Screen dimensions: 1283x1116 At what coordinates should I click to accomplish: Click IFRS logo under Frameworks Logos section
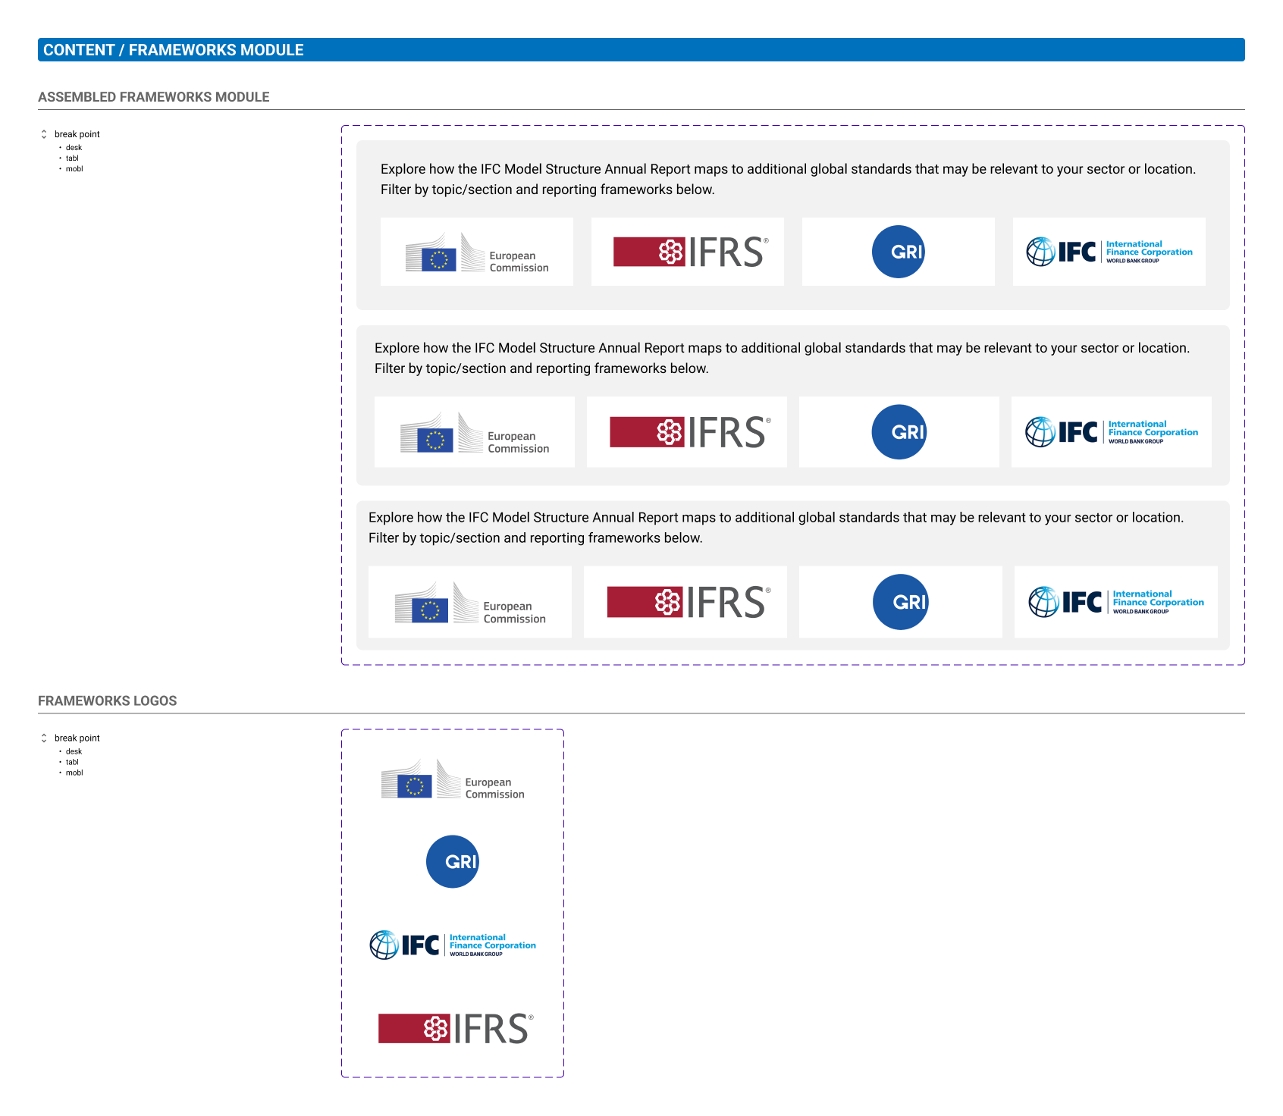pyautogui.click(x=456, y=1029)
